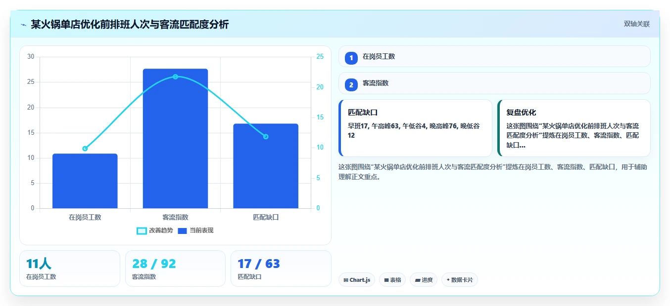This screenshot has width=670, height=306.
Task: Click the x-axis label 匹配缺口
Action: (266, 217)
